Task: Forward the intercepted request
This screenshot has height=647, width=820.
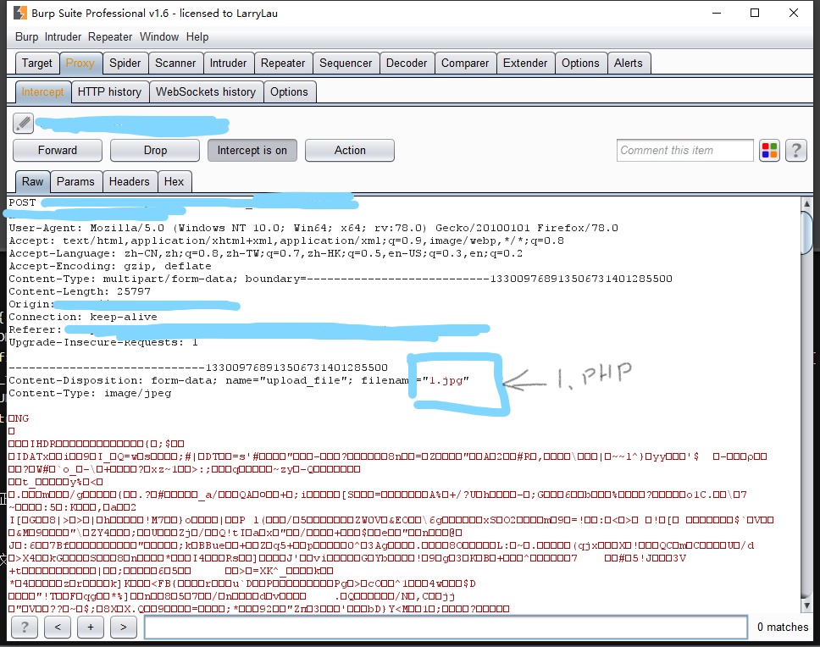Action: click(58, 150)
